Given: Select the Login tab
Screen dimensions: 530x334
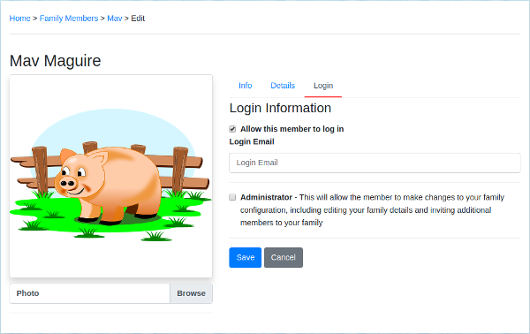Looking at the screenshot, I should click(323, 86).
